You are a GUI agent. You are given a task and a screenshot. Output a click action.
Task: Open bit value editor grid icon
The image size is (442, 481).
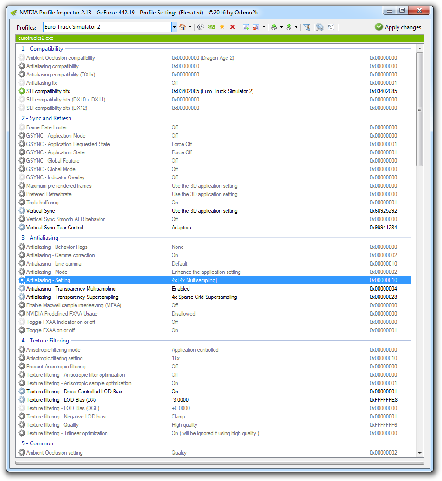point(331,27)
